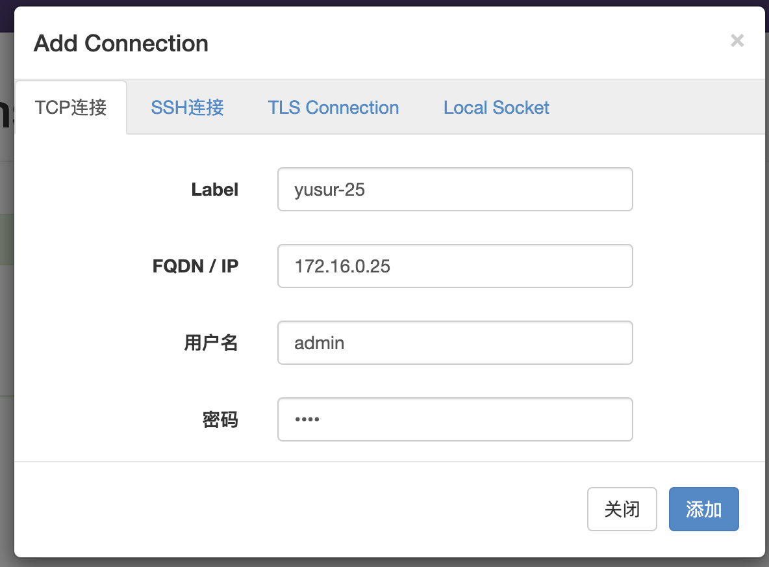Click the 用户名 field containing admin
Image resolution: width=769 pixels, height=567 pixels.
click(x=455, y=343)
